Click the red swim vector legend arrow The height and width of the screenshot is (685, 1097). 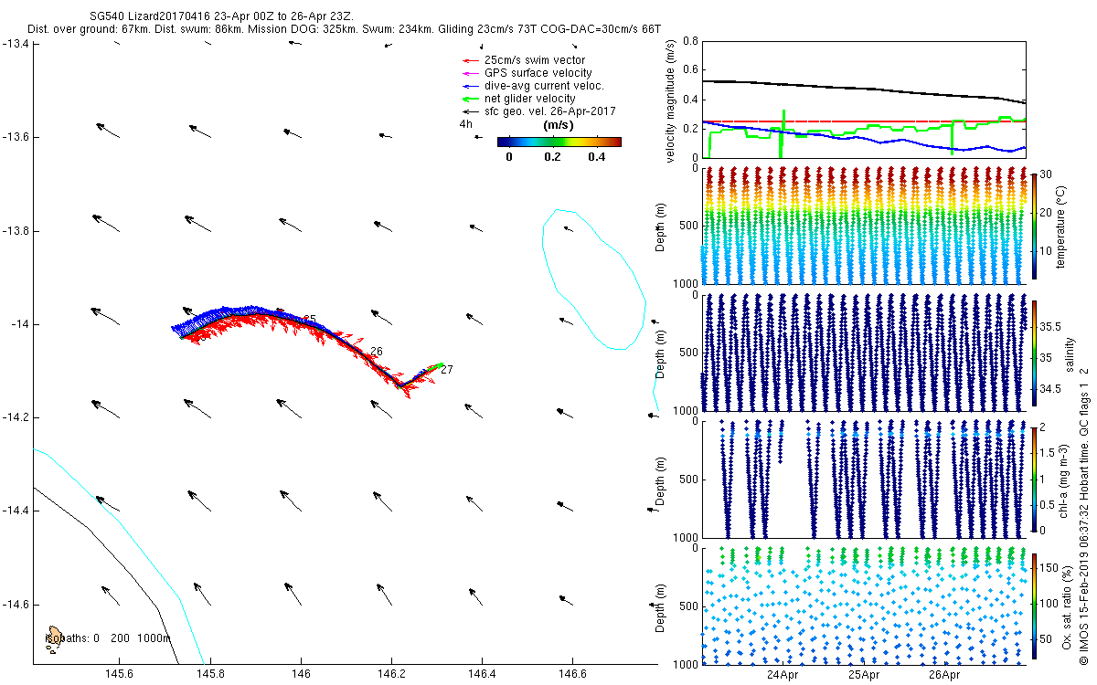click(471, 60)
